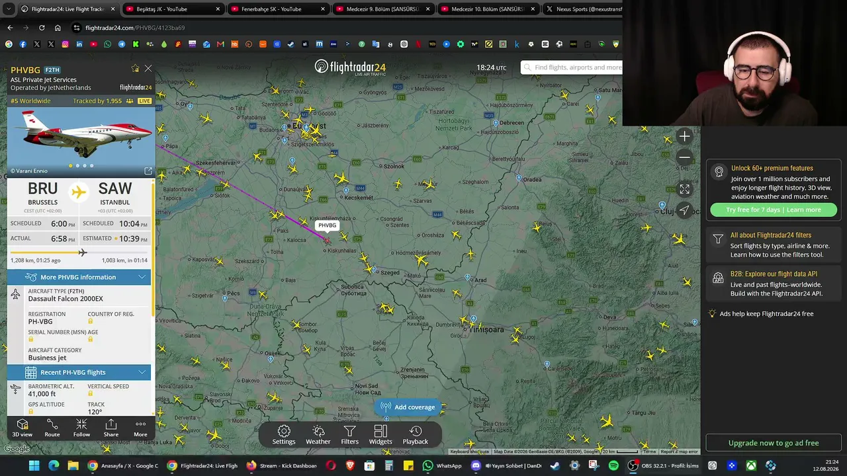Image resolution: width=847 pixels, height=476 pixels.
Task: Open the Filters tool
Action: coord(350,435)
